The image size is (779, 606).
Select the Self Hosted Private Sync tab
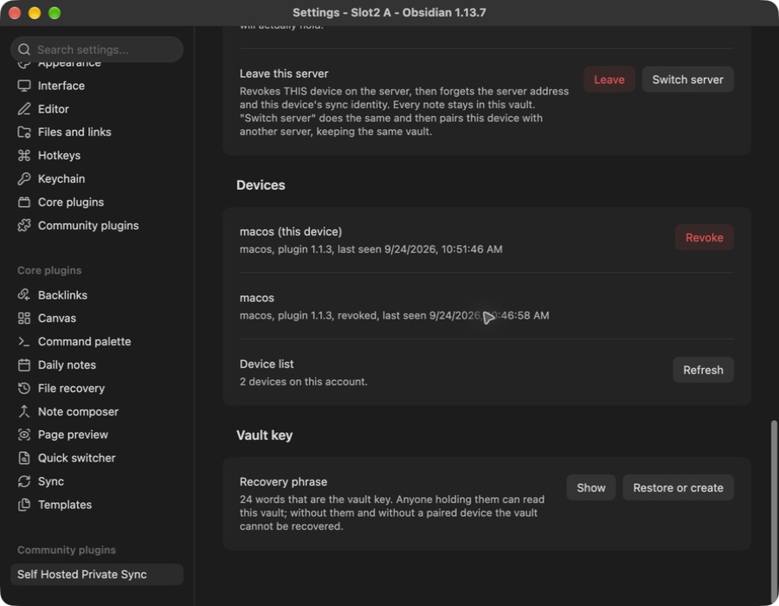click(97, 574)
